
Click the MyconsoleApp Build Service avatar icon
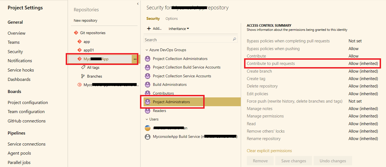(148, 136)
